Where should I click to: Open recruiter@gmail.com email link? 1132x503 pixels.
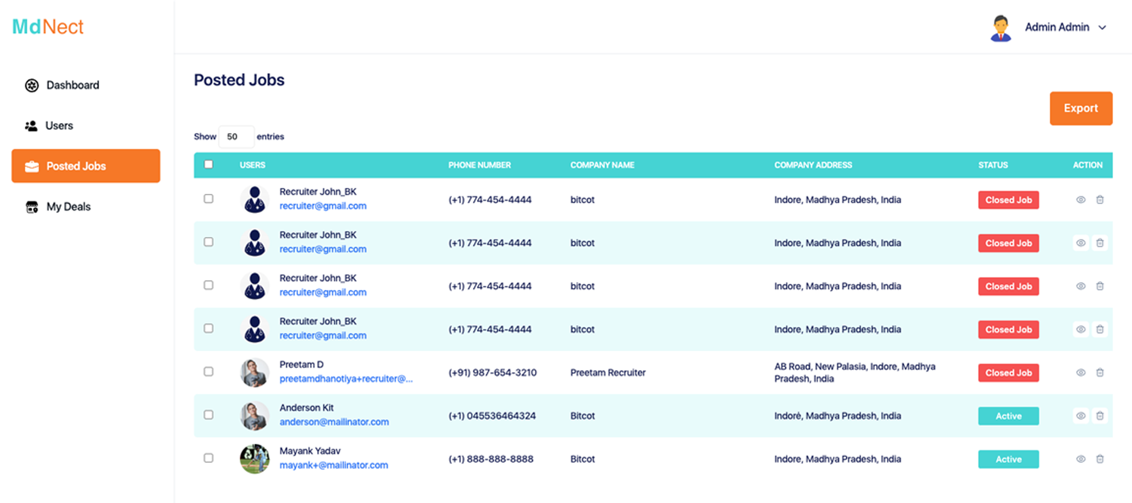pos(323,206)
